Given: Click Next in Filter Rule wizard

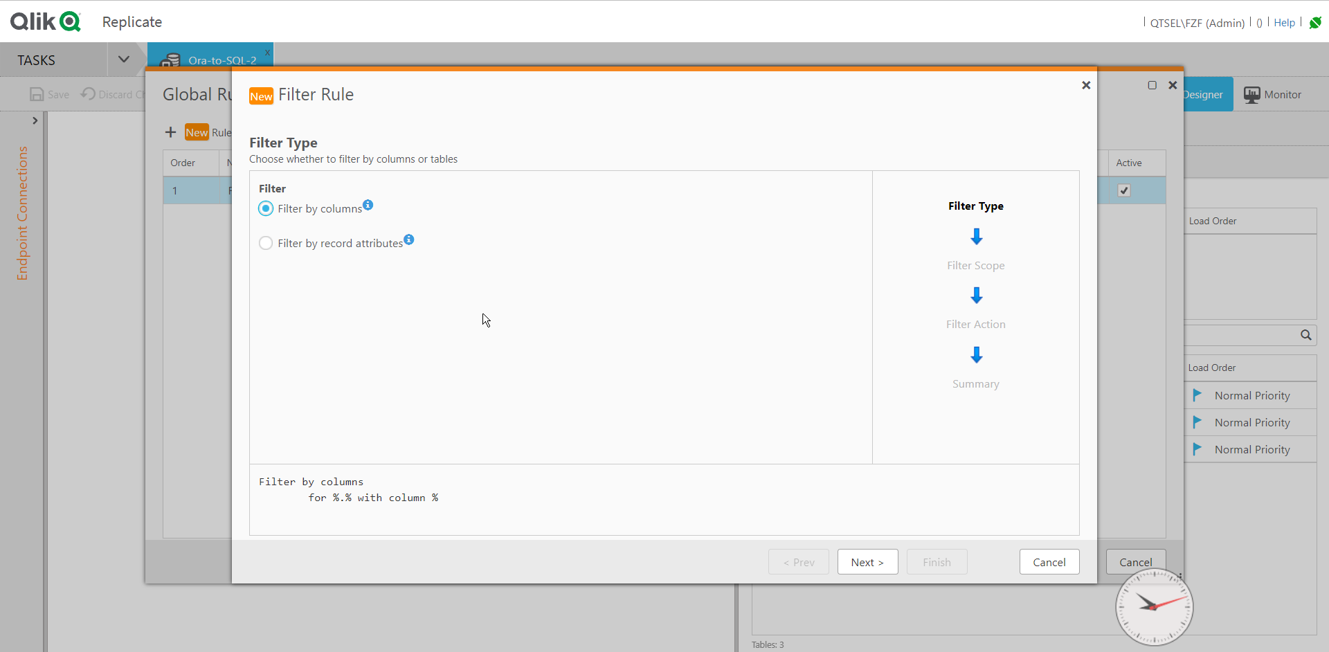Looking at the screenshot, I should point(867,562).
